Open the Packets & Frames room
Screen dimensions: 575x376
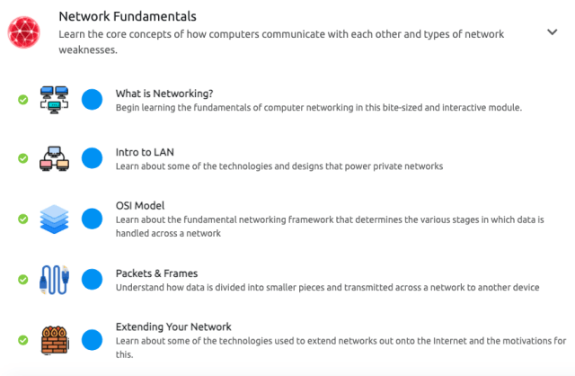(156, 273)
